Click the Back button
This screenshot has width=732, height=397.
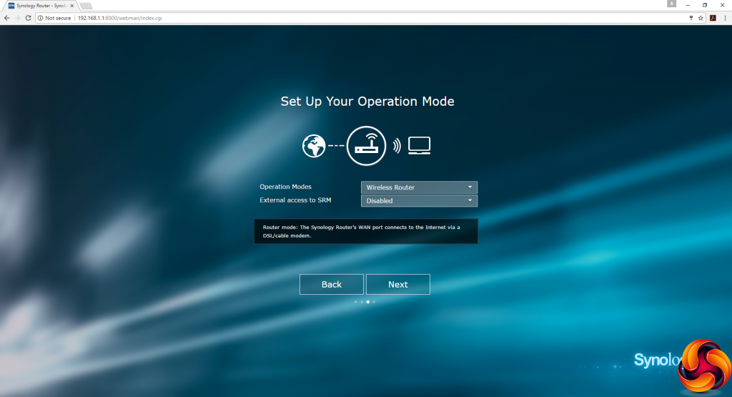click(332, 285)
